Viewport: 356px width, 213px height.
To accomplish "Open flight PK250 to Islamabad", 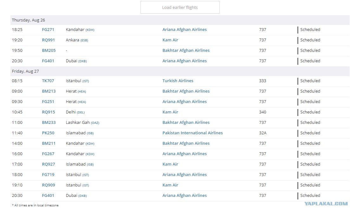I will click(48, 133).
